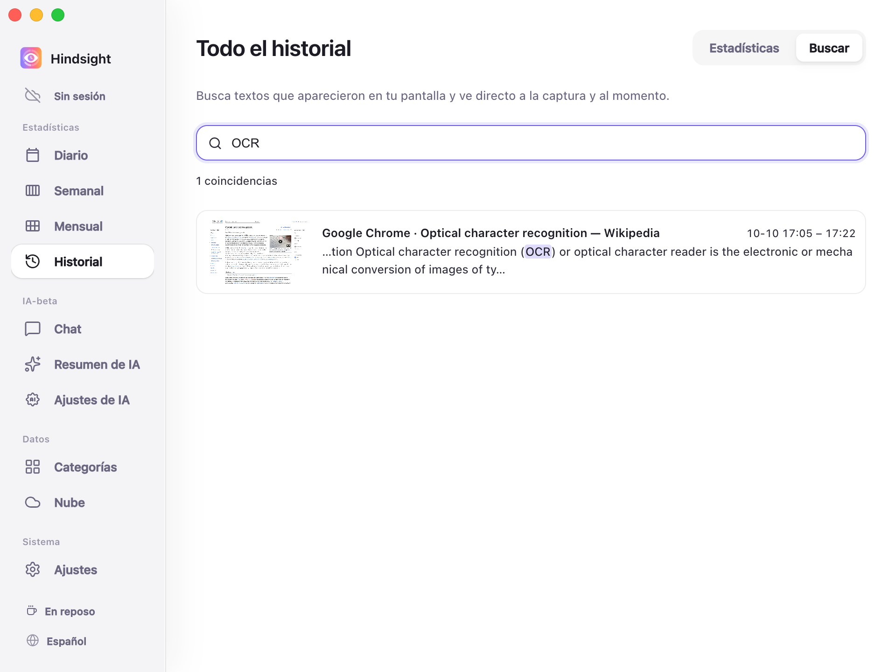Click the Nube cloud icon

[33, 502]
